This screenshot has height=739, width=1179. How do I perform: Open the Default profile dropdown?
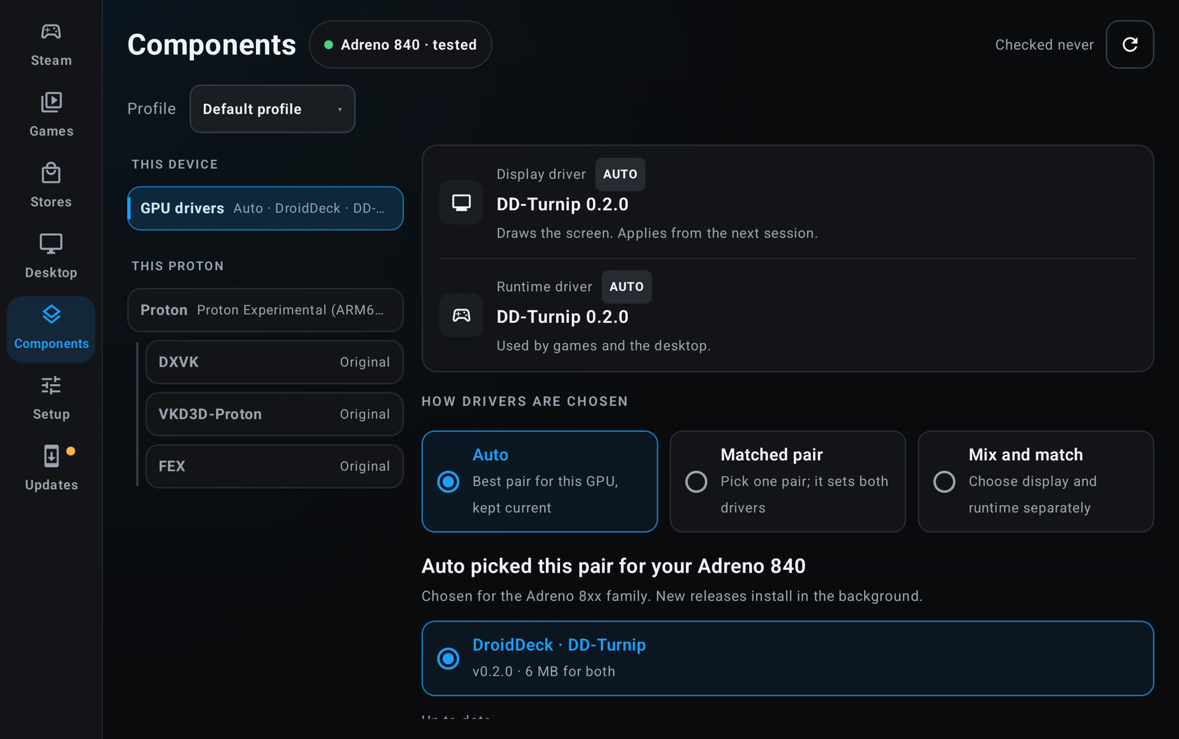(x=272, y=109)
